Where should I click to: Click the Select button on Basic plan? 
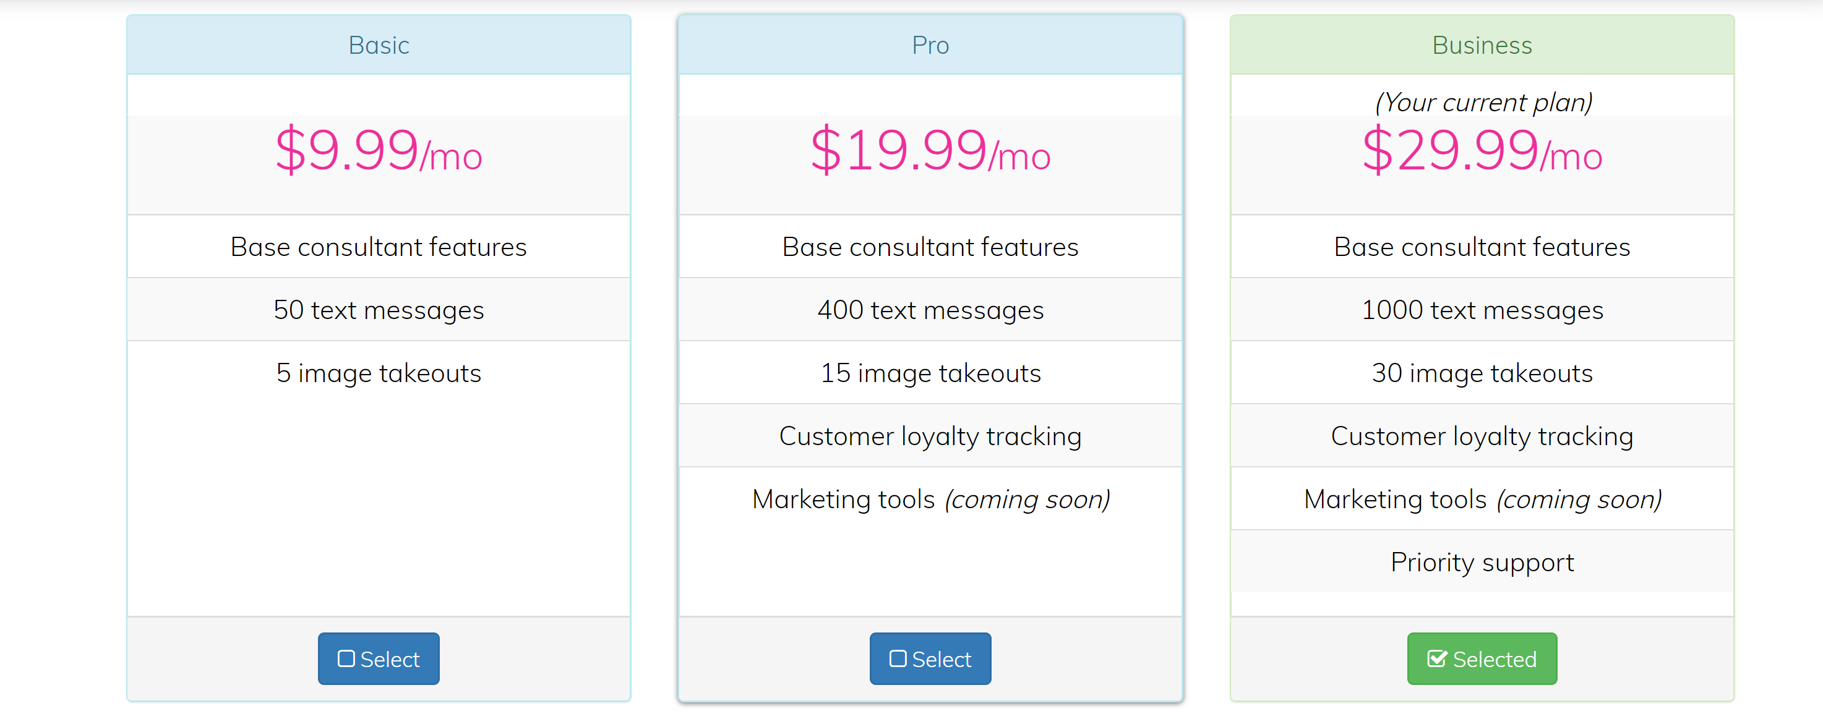[378, 658]
